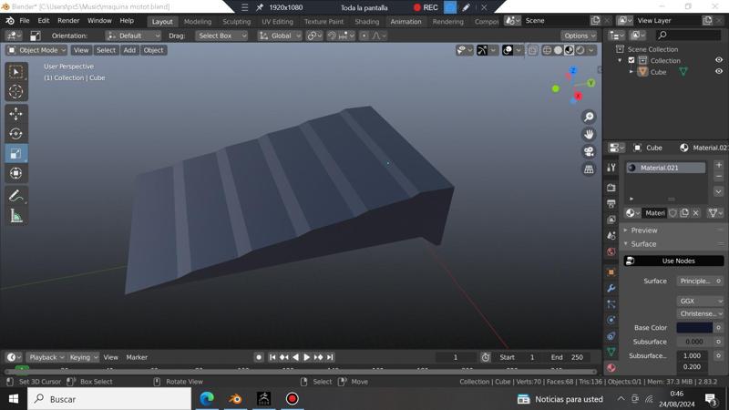The image size is (729, 410).
Task: Switch to the Shading workspace tab
Action: tap(367, 21)
